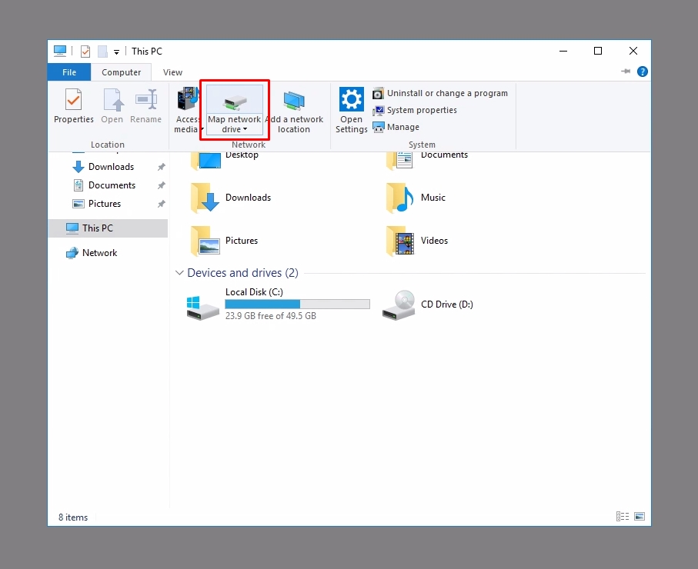Image resolution: width=698 pixels, height=569 pixels.
Task: Open Settings from the gear icon
Action: pos(351,99)
